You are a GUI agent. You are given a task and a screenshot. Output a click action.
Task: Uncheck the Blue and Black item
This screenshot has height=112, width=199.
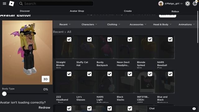click(170, 74)
